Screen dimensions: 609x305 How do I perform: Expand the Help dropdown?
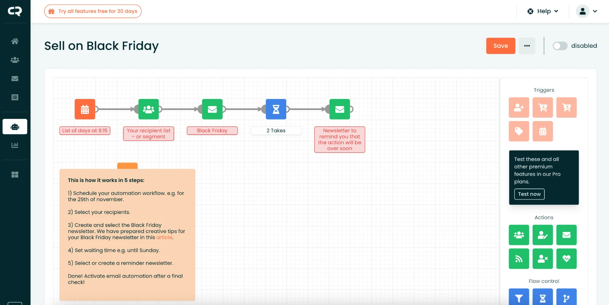(x=543, y=11)
